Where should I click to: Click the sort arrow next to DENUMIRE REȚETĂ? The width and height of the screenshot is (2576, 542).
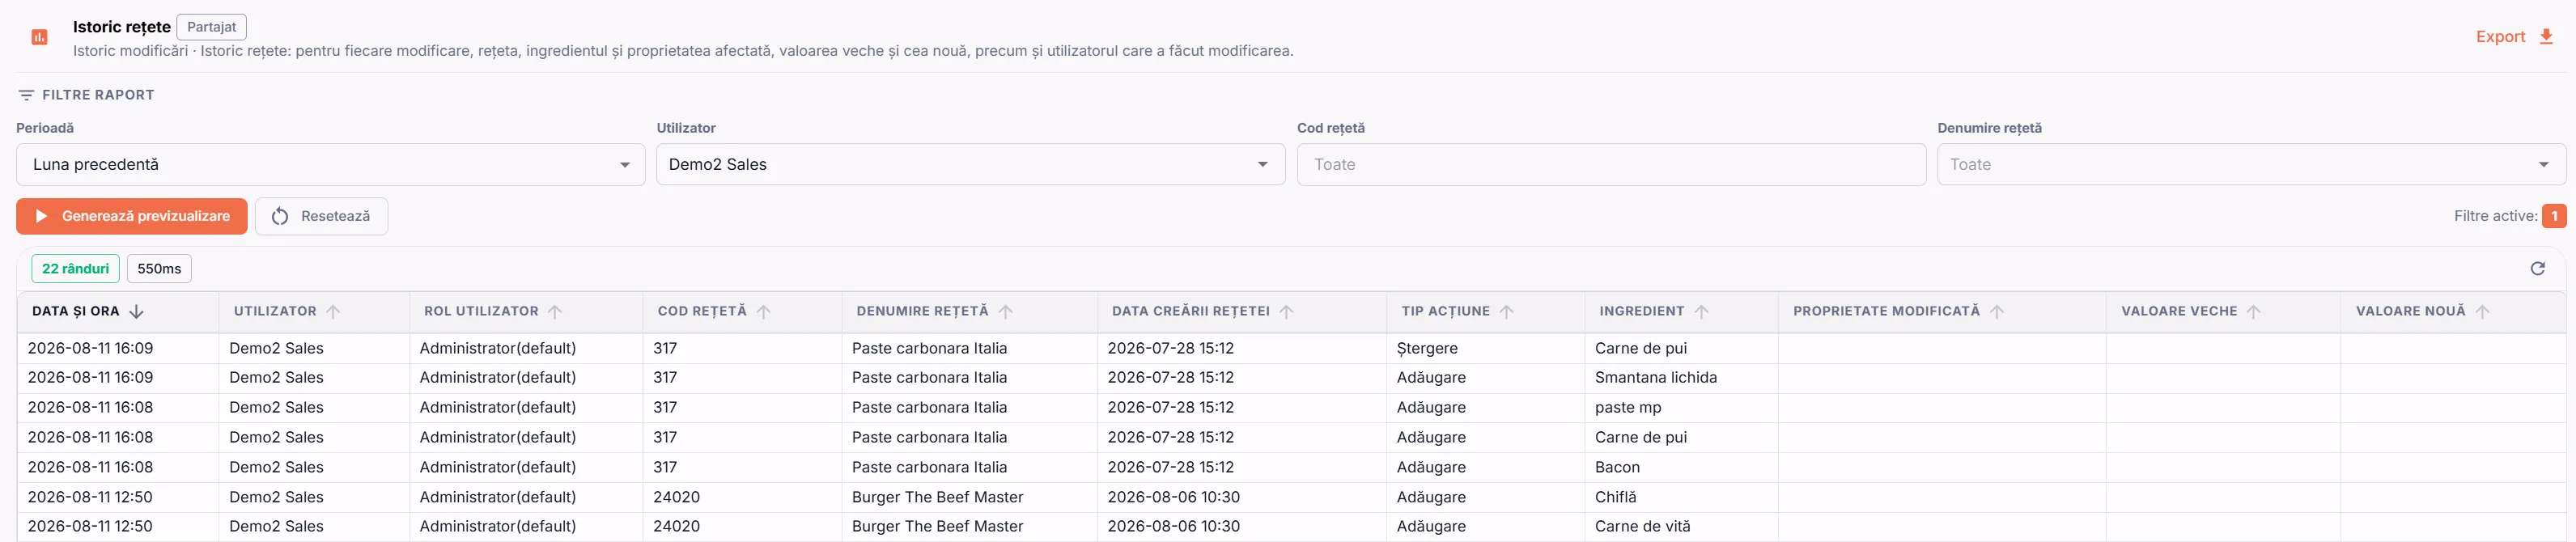(1006, 312)
